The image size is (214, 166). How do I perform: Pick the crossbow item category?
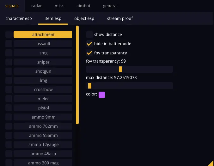[x=43, y=89]
